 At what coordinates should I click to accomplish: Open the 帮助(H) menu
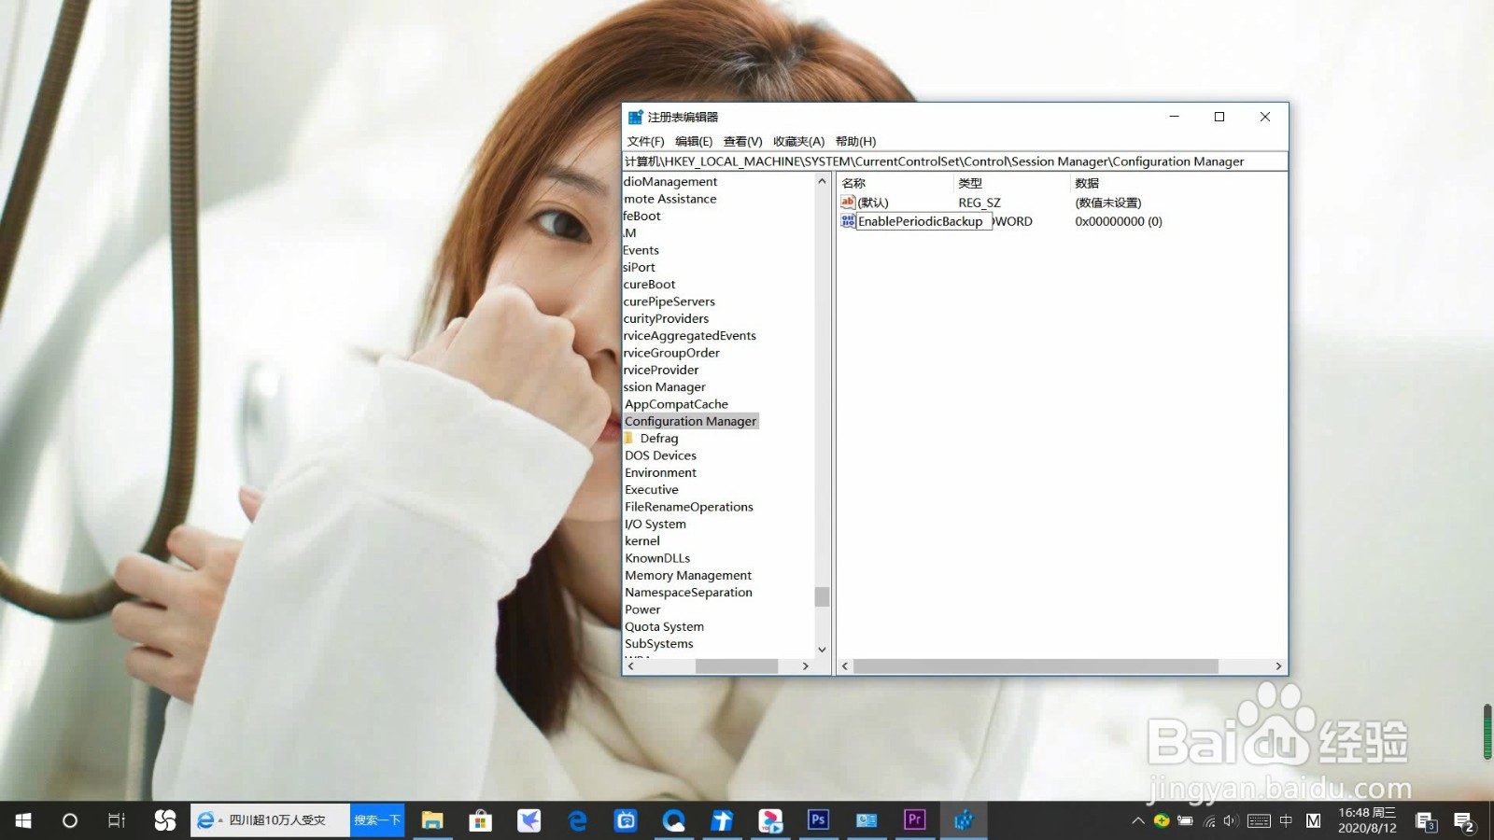tap(855, 142)
